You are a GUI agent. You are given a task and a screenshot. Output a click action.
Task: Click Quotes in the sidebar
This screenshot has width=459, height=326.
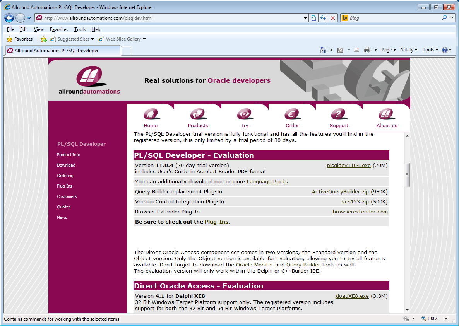click(x=64, y=207)
